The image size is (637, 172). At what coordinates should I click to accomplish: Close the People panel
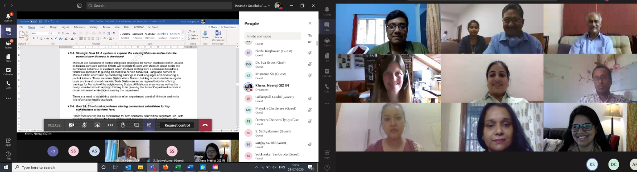tap(310, 23)
